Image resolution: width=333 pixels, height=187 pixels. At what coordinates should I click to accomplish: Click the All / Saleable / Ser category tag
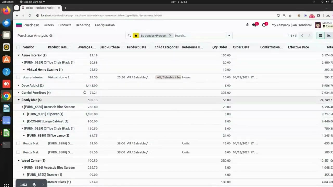[168, 77]
